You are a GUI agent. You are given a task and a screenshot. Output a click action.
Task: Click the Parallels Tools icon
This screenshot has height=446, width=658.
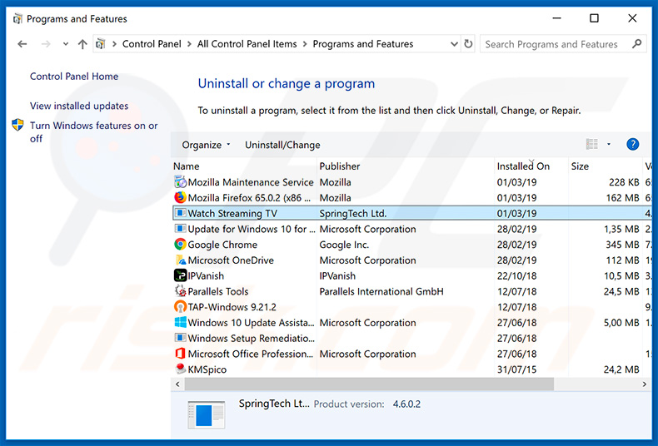(x=181, y=291)
